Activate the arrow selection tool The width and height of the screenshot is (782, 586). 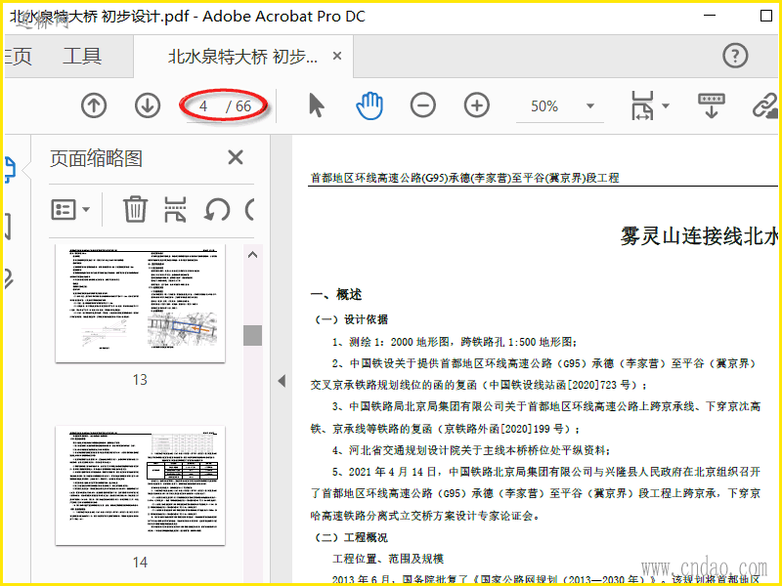(316, 105)
